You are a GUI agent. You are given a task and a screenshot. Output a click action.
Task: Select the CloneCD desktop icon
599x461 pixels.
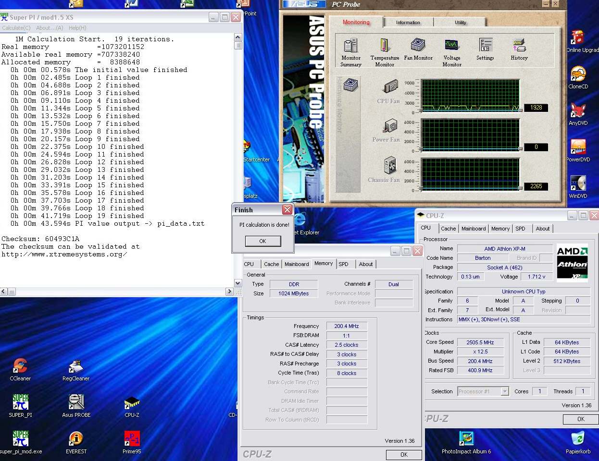pyautogui.click(x=578, y=78)
